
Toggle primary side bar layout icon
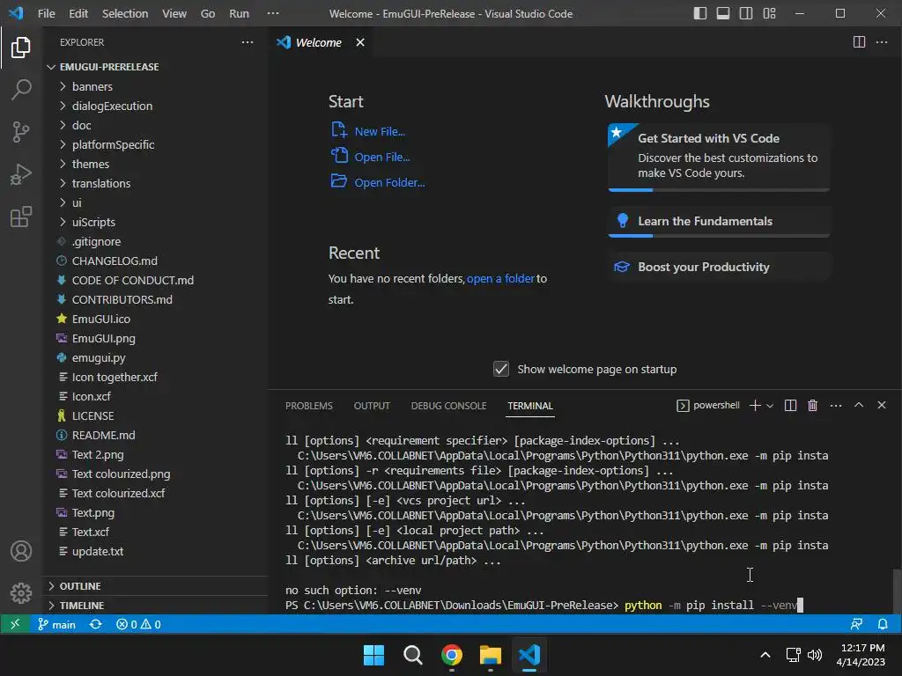pos(700,13)
